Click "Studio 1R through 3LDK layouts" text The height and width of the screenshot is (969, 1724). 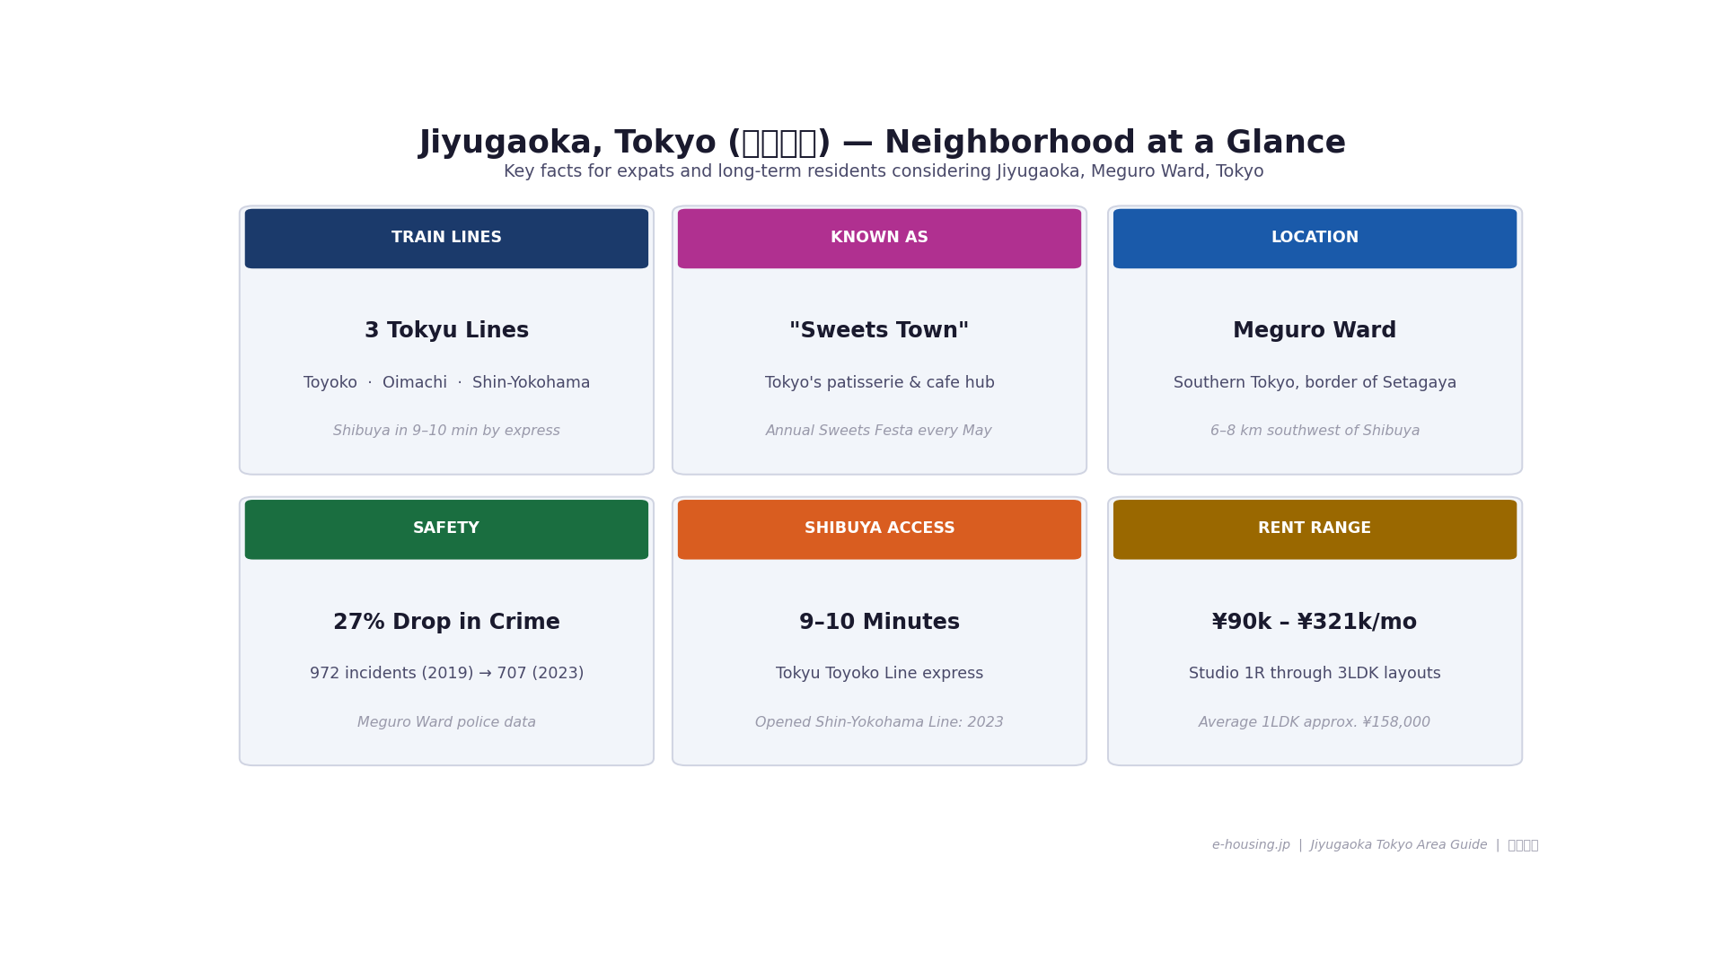coord(1315,674)
